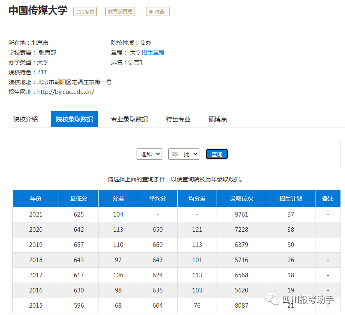Select the 2020 year cell

tap(36, 230)
